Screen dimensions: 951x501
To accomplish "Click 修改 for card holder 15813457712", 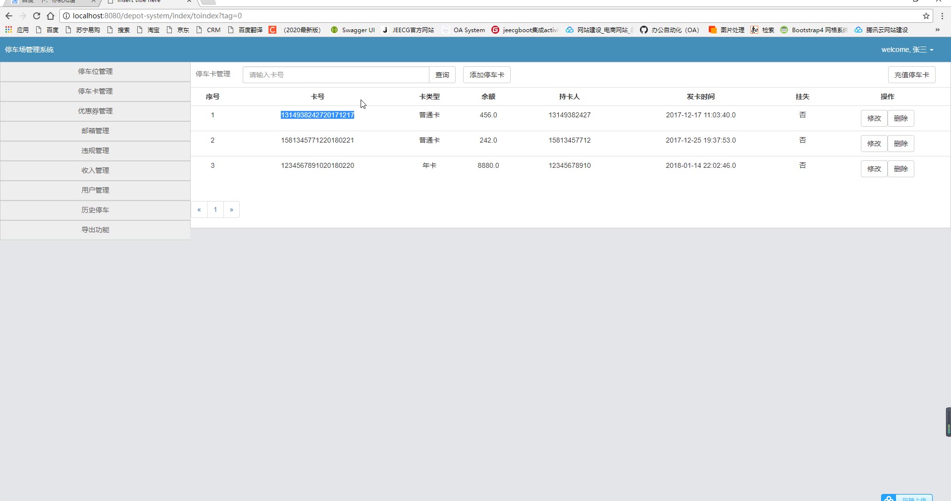I will coord(874,144).
